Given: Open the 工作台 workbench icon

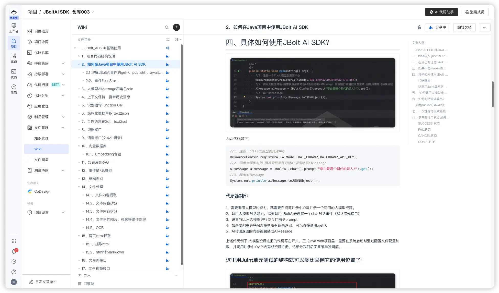Looking at the screenshot, I should (14, 28).
